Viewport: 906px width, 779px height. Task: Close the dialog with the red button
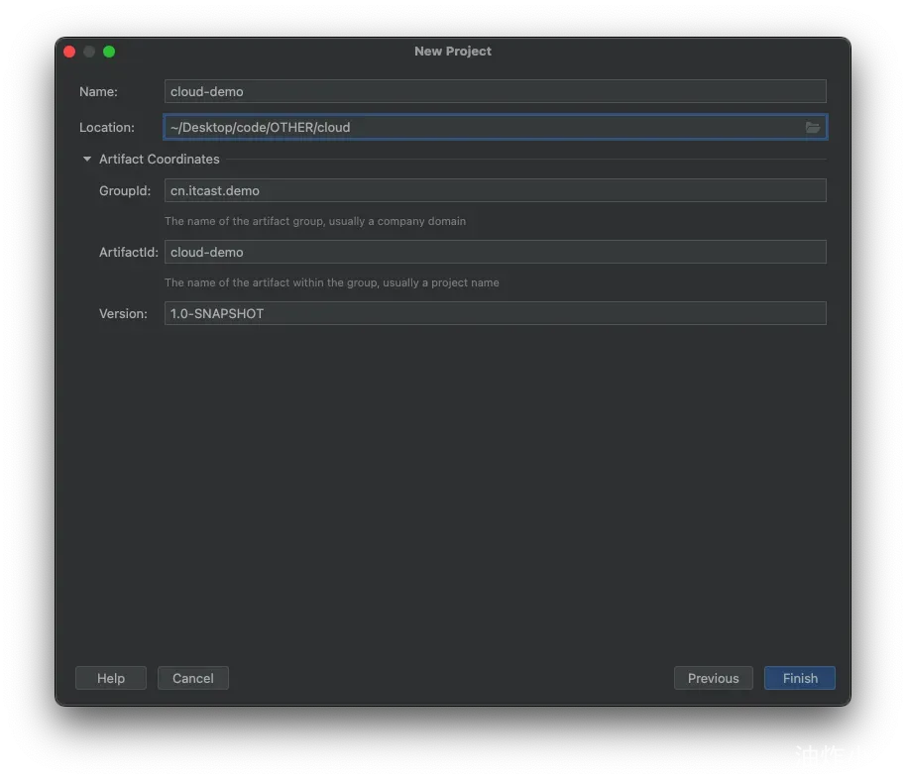pos(70,52)
